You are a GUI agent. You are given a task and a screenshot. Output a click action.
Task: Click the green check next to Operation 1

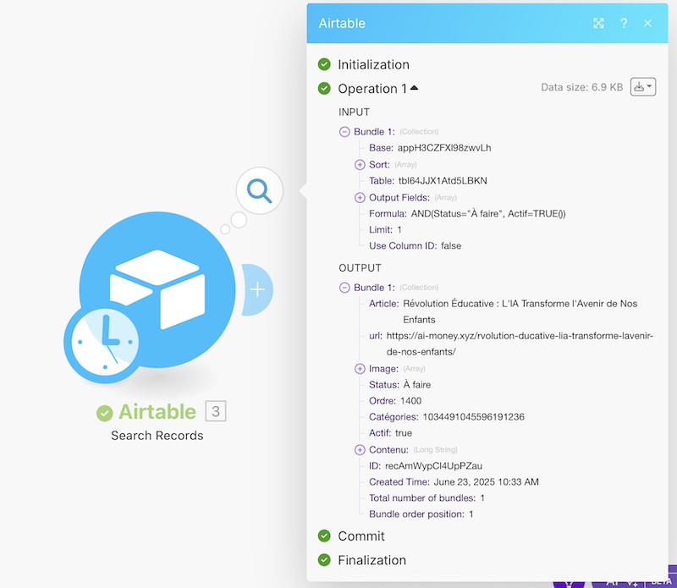click(324, 89)
